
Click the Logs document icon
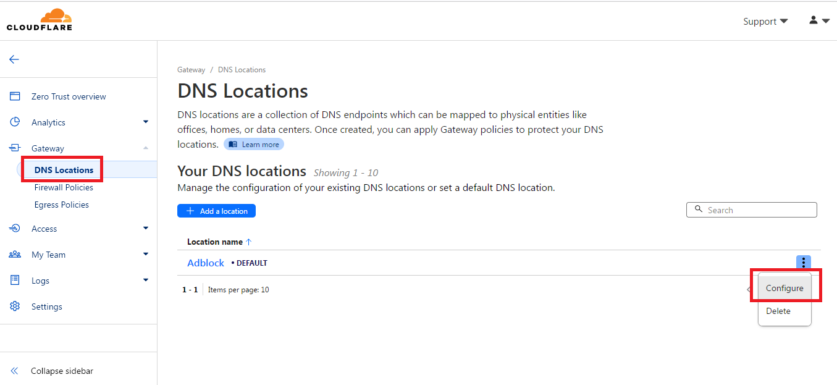click(15, 281)
